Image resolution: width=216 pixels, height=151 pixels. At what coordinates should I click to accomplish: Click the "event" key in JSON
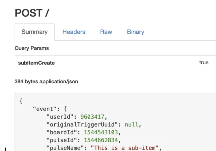(43, 109)
